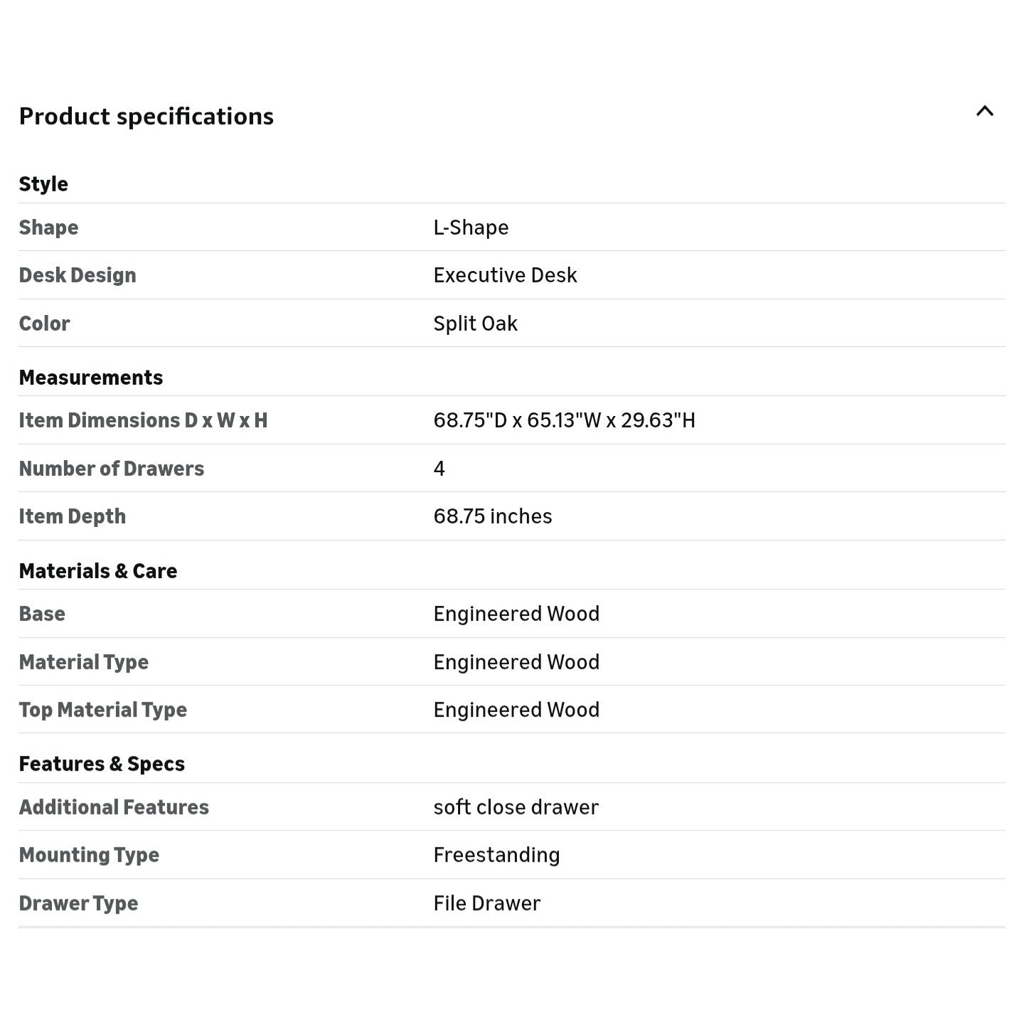This screenshot has height=1024, width=1024.
Task: Click the File Drawer value
Action: tap(486, 903)
